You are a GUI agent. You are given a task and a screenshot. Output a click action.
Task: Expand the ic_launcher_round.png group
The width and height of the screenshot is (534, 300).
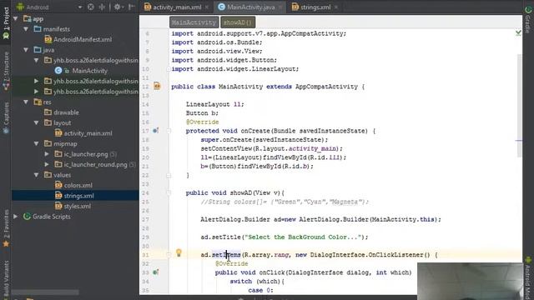click(x=47, y=165)
